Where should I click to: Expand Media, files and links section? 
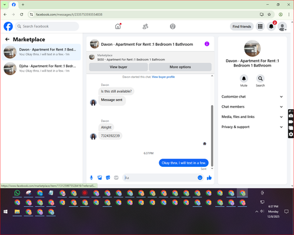pyautogui.click(x=252, y=117)
